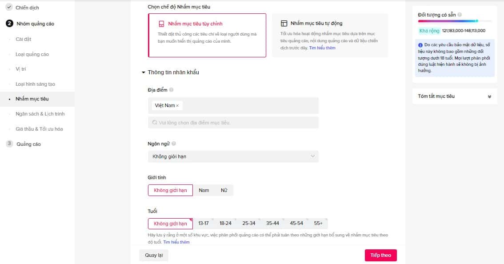Viewport: 504px width, 264px height.
Task: Select Nữ gender option
Action: 224,190
